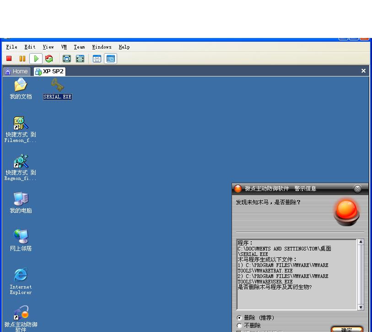
Task: Close the current tab with the white X
Action: pyautogui.click(x=363, y=71)
